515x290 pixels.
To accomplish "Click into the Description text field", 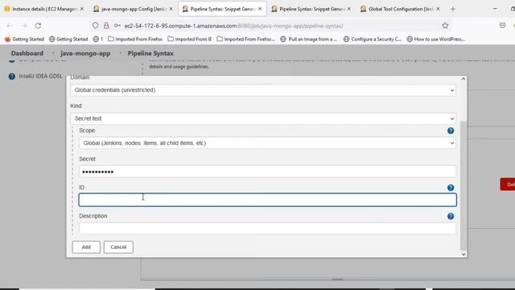I will [267, 229].
